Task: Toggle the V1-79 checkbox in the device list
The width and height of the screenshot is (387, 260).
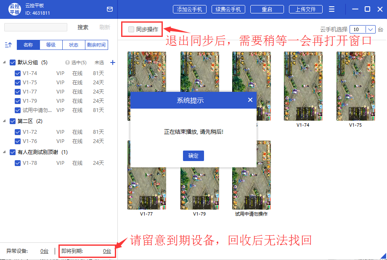Action: (x=18, y=101)
